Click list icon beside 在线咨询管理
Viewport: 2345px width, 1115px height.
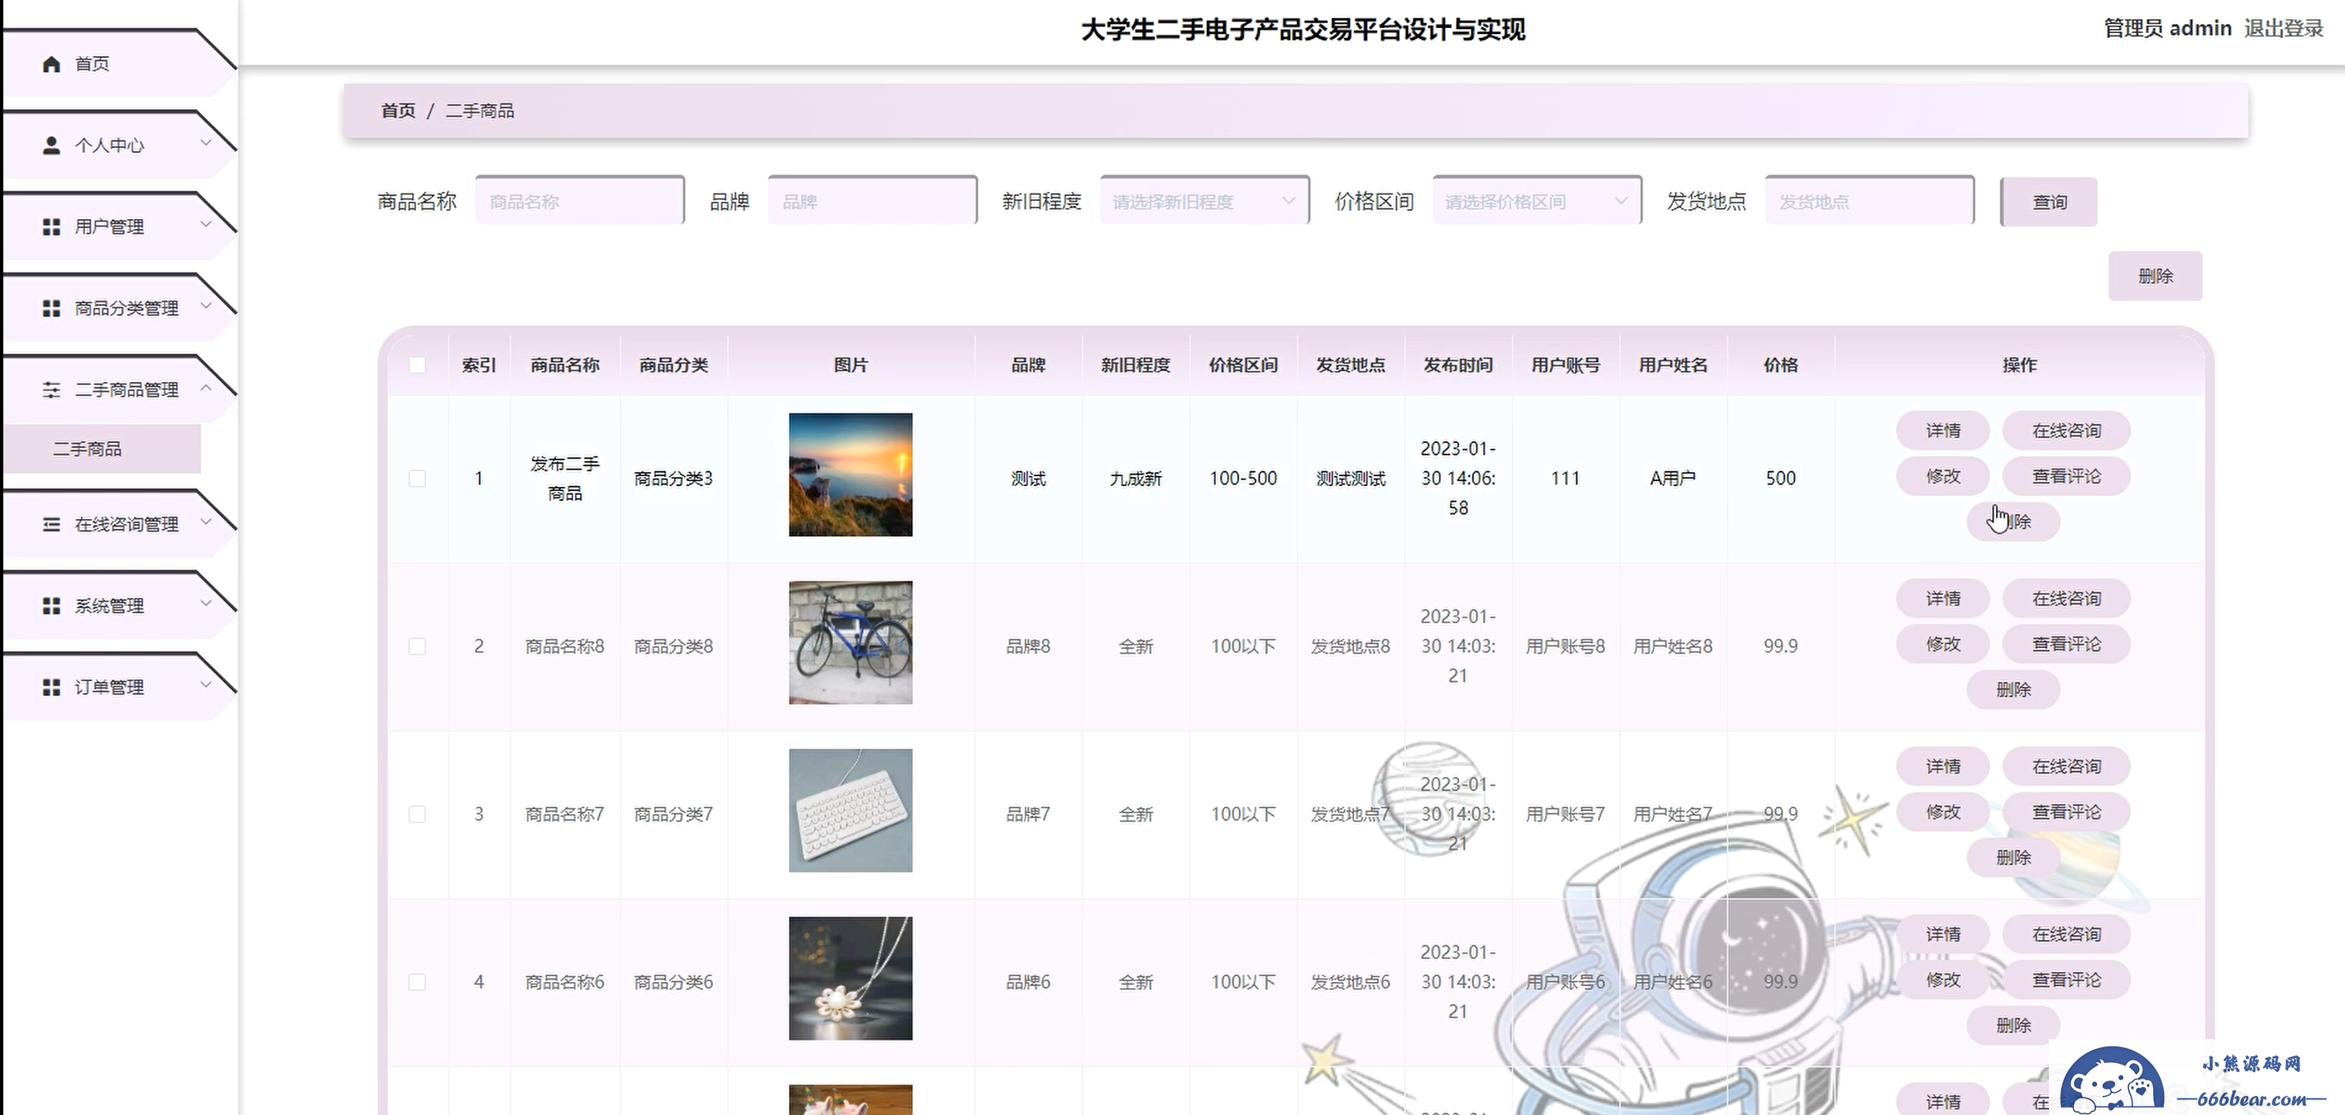(x=52, y=525)
